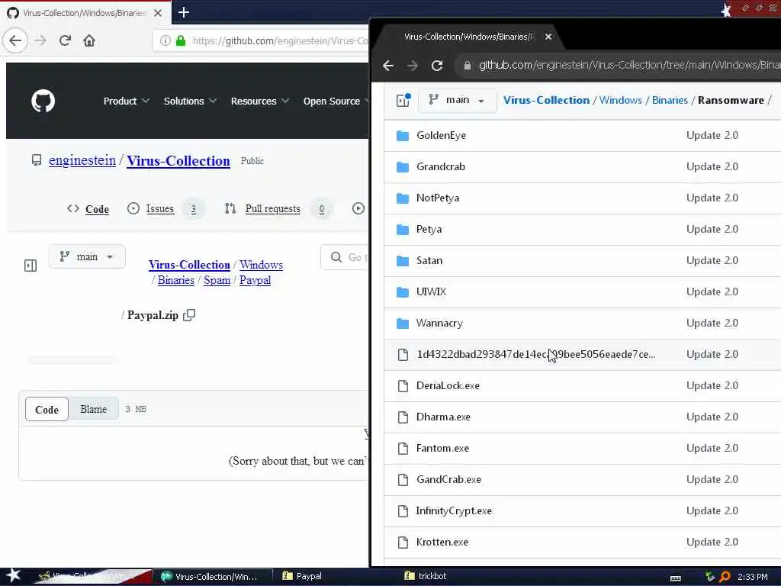Click the orange search tray icon
This screenshot has height=586, width=781.
tap(725, 577)
